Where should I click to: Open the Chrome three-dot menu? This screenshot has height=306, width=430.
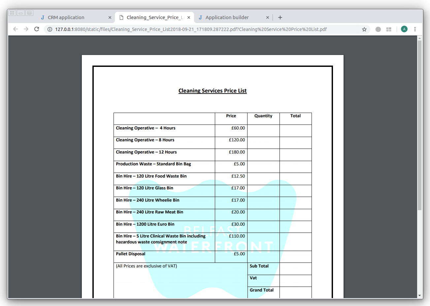pyautogui.click(x=415, y=29)
